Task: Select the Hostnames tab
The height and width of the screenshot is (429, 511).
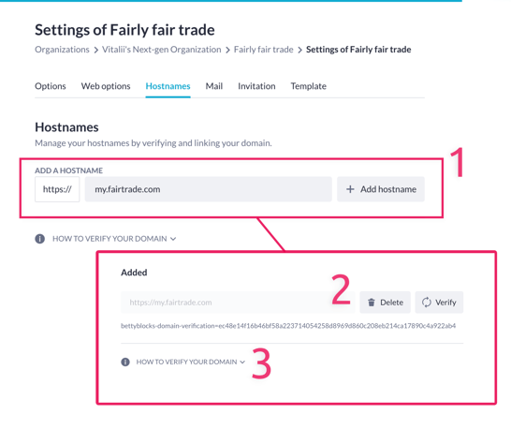Action: point(168,86)
